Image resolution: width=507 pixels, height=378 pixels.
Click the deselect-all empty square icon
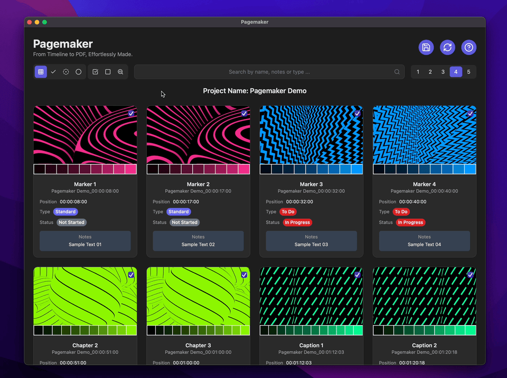pyautogui.click(x=108, y=72)
